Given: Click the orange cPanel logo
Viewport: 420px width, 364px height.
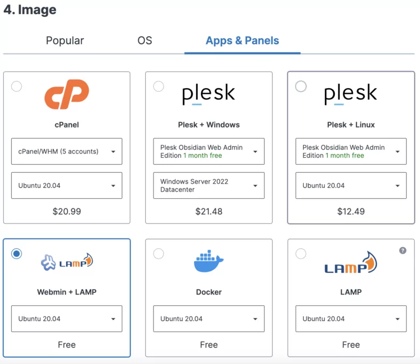Looking at the screenshot, I should click(x=67, y=94).
